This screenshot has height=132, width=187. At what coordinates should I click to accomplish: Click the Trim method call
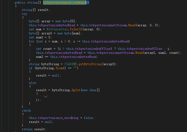pos(59,68)
